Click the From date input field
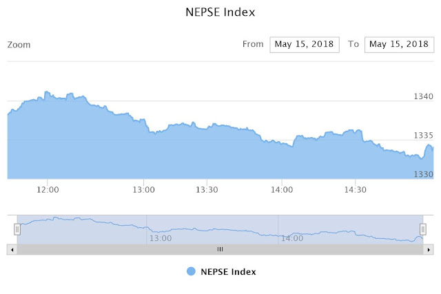 tap(305, 44)
